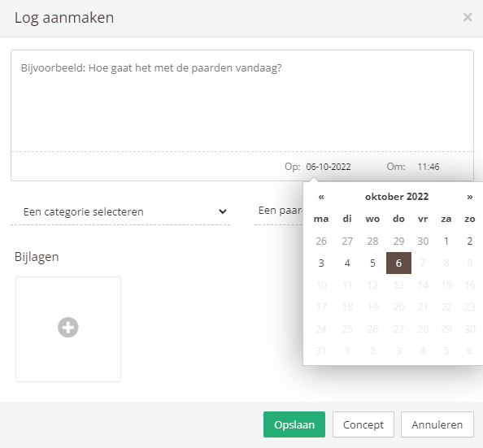Go to next month in calendar
Viewport: 483px width, 448px height.
coord(469,197)
